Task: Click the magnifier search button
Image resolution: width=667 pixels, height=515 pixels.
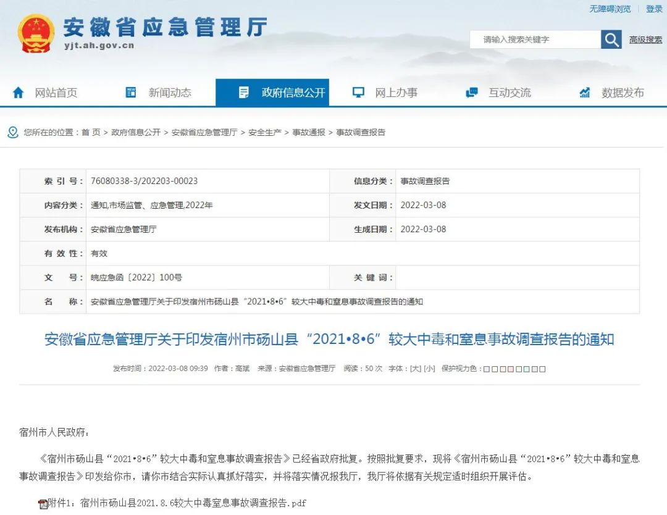Action: click(611, 40)
